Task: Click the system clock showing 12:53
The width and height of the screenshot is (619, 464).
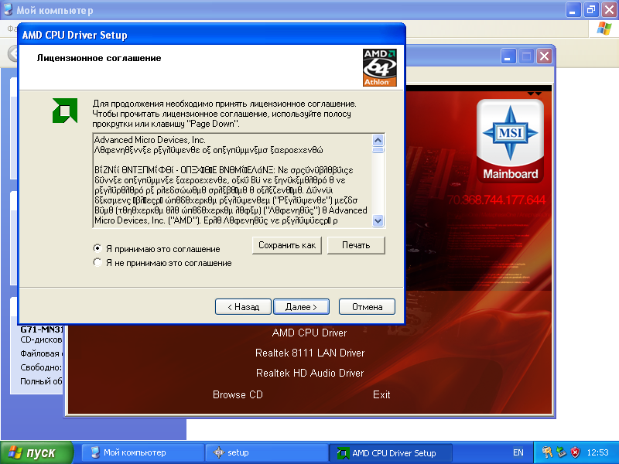Action: coord(597,452)
